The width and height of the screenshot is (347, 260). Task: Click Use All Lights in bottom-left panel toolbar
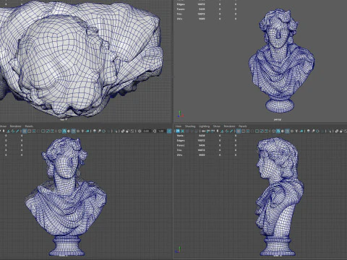coord(82,131)
